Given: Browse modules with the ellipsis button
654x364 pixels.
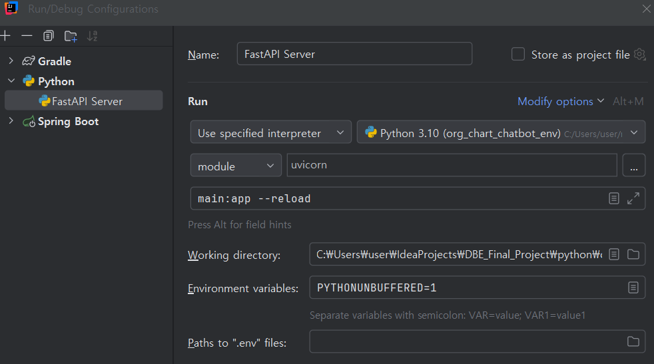Looking at the screenshot, I should [x=634, y=165].
